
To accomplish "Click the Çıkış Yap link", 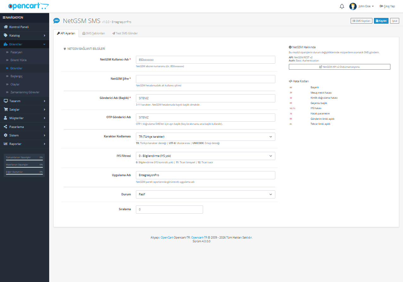I will [387, 6].
